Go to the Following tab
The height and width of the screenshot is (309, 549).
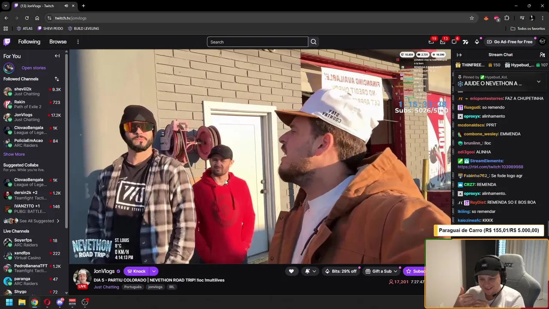pos(29,42)
